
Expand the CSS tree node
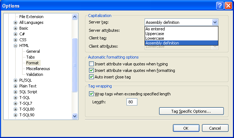[x=15, y=40]
